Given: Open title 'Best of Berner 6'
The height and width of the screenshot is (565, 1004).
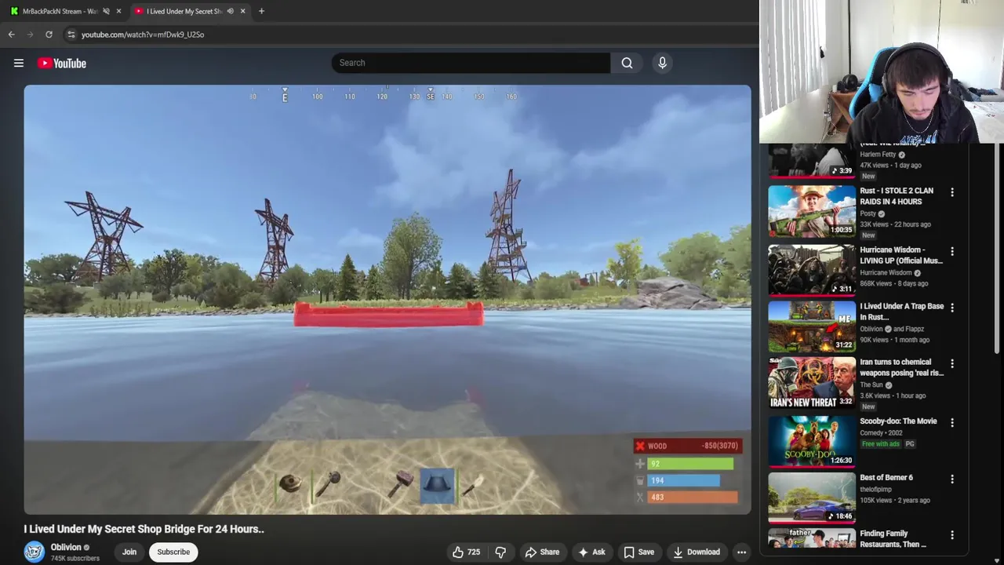Looking at the screenshot, I should [x=886, y=477].
